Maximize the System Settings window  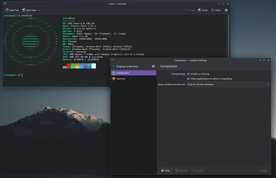pyautogui.click(x=264, y=60)
